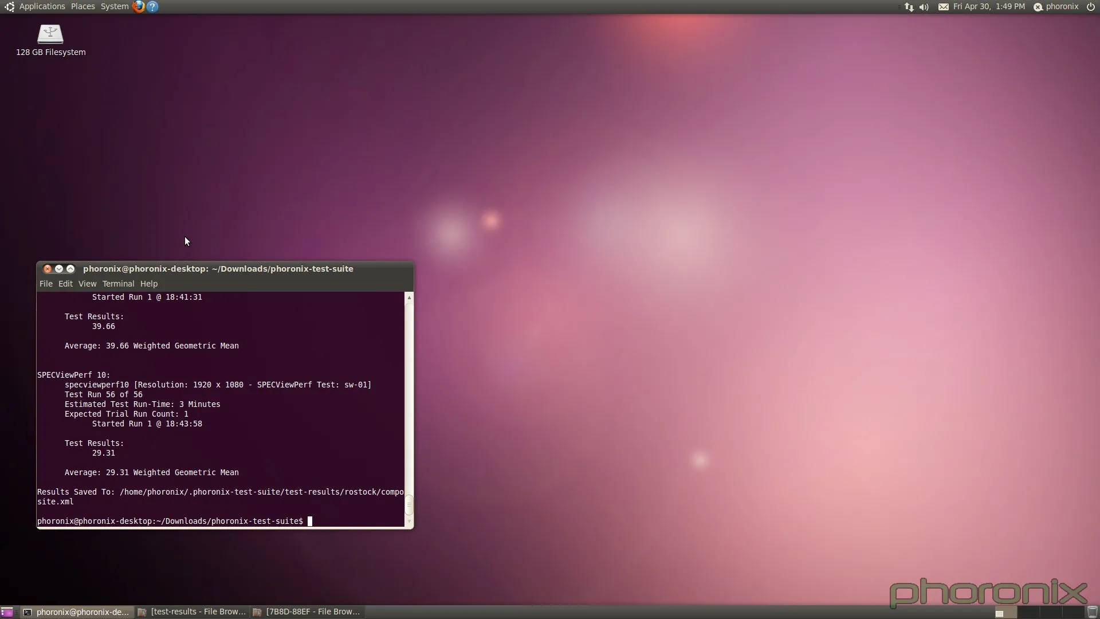The width and height of the screenshot is (1100, 619).
Task: Open the 128 GB Filesystem desktop icon
Action: (x=50, y=34)
